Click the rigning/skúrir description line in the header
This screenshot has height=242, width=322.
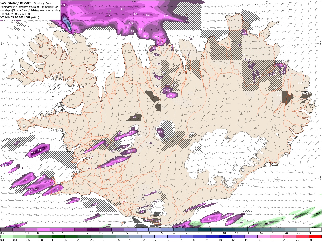pos(29,7)
